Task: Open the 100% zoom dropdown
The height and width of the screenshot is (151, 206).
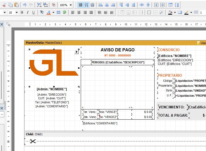Action: [x=71, y=5]
